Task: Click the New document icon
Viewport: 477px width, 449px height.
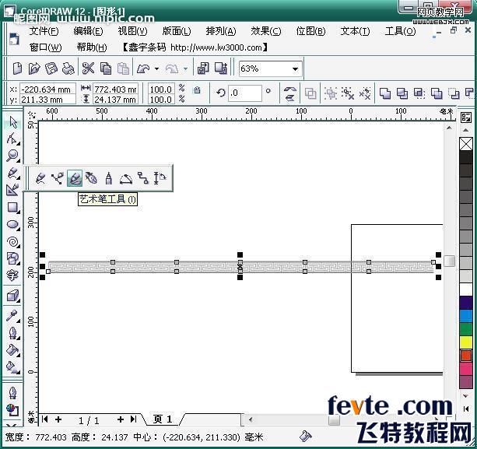Action: 17,68
